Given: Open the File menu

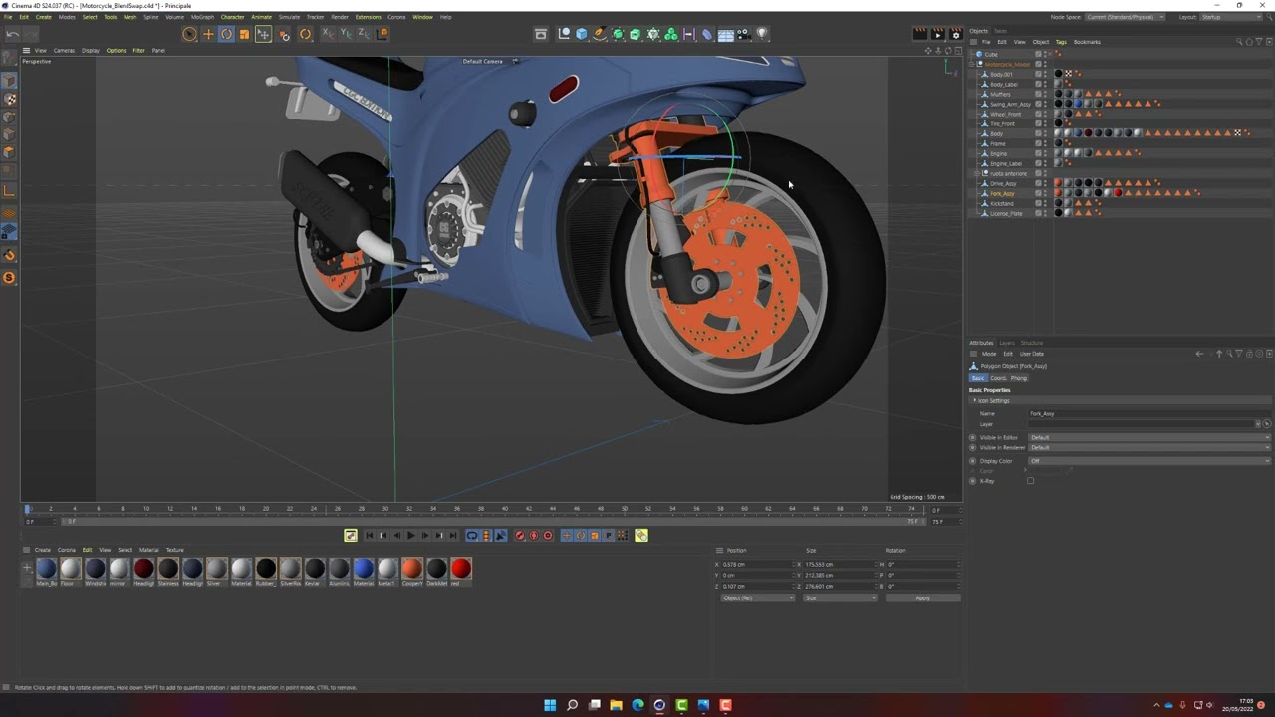Looking at the screenshot, I should (9, 17).
